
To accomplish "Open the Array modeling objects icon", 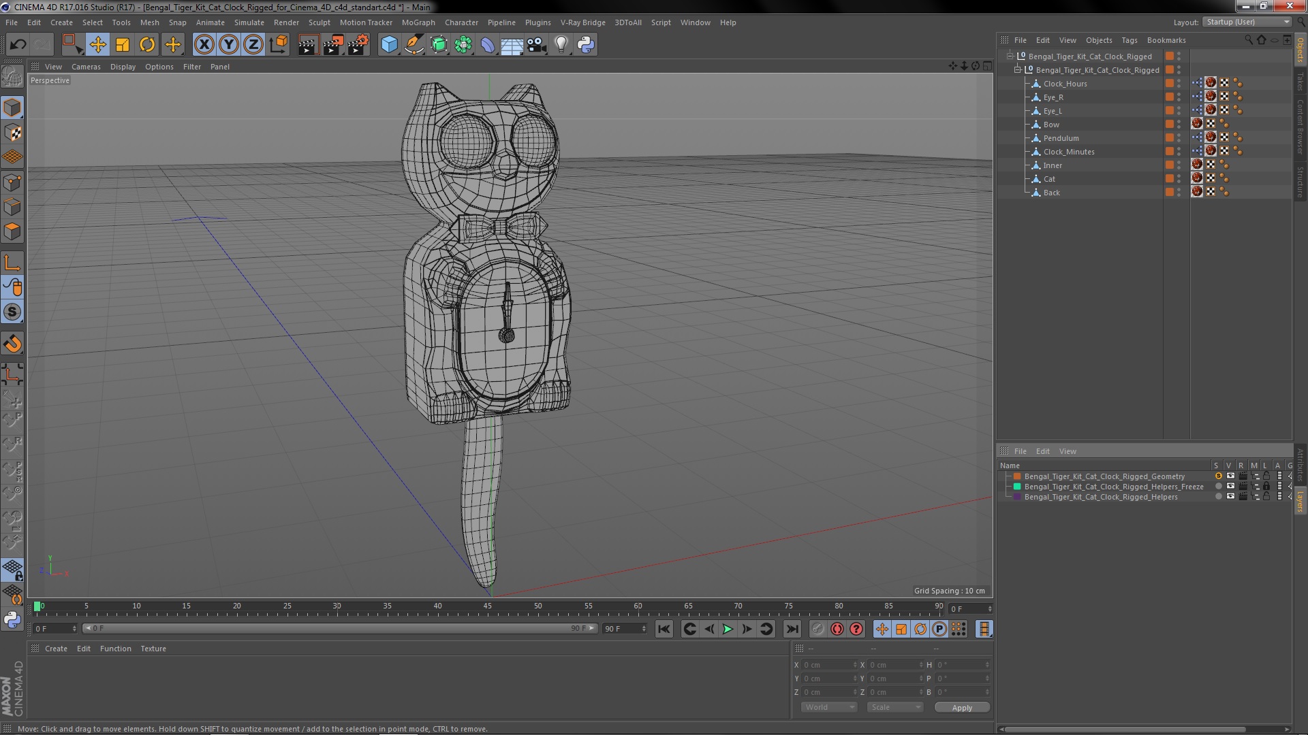I will click(x=463, y=45).
